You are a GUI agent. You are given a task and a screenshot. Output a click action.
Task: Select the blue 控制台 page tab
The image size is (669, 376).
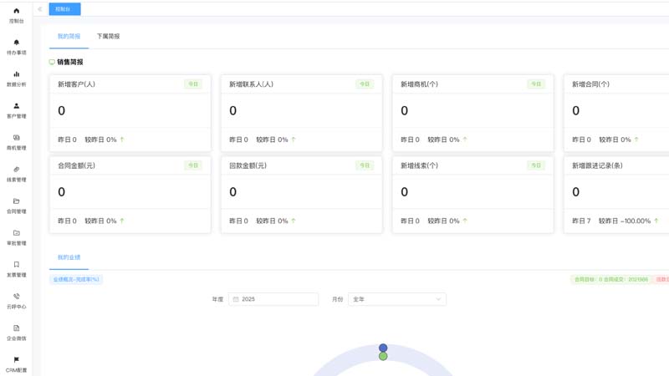pos(64,9)
